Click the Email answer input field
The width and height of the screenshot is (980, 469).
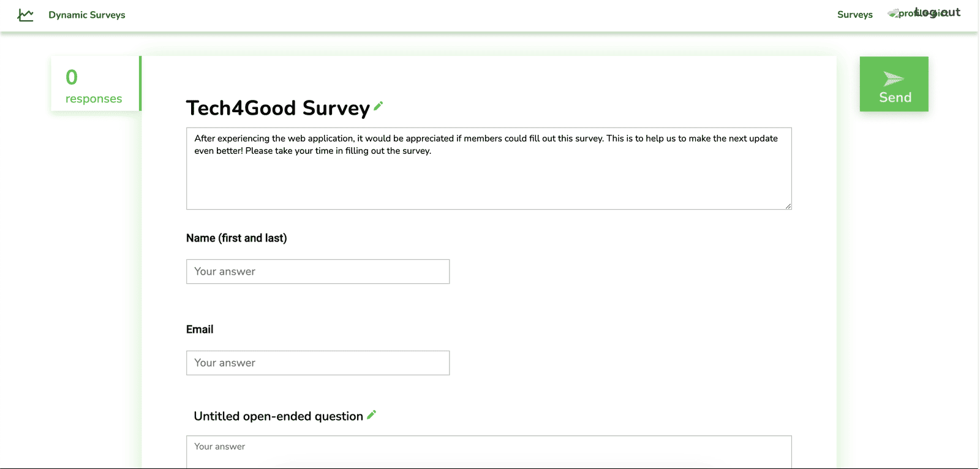coord(317,363)
